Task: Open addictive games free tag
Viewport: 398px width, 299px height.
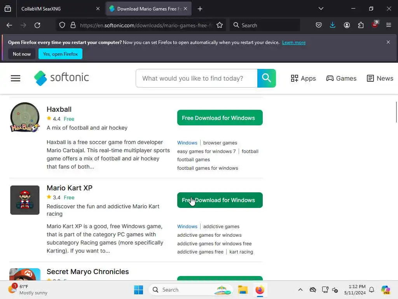Action: (x=200, y=252)
